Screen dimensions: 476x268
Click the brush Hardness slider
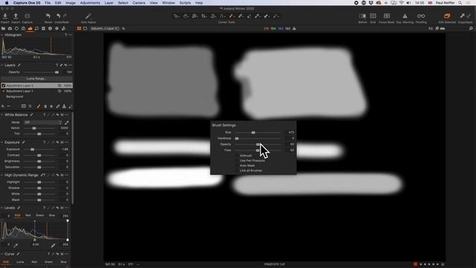tap(258, 138)
